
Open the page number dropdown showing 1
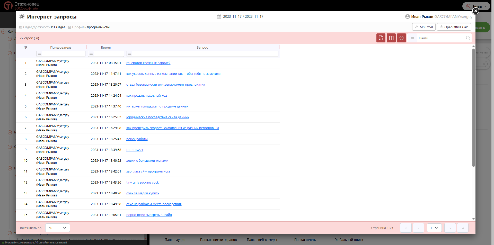434,228
